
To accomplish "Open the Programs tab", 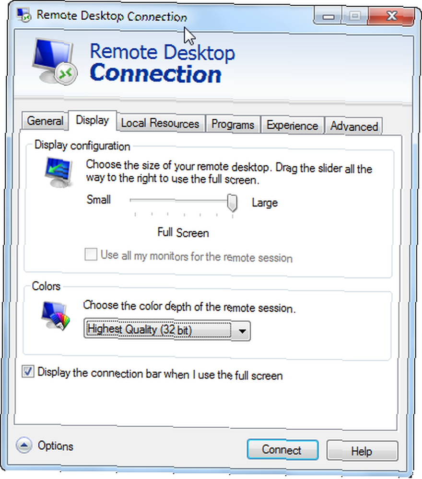I will (x=233, y=125).
